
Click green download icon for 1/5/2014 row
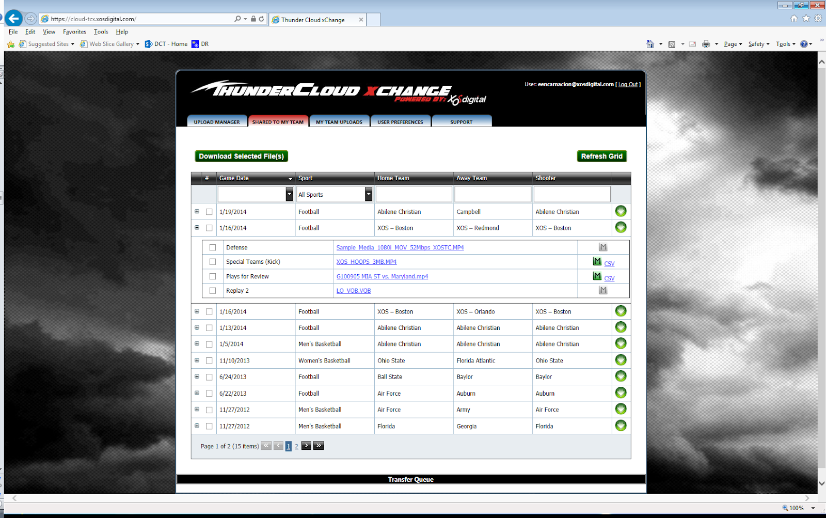tap(621, 343)
